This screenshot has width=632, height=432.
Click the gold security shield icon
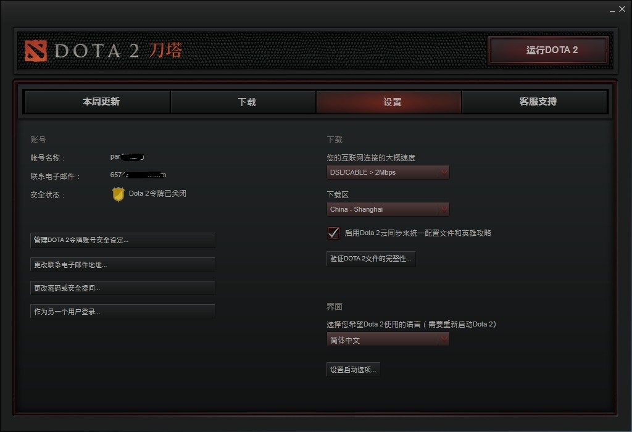118,194
